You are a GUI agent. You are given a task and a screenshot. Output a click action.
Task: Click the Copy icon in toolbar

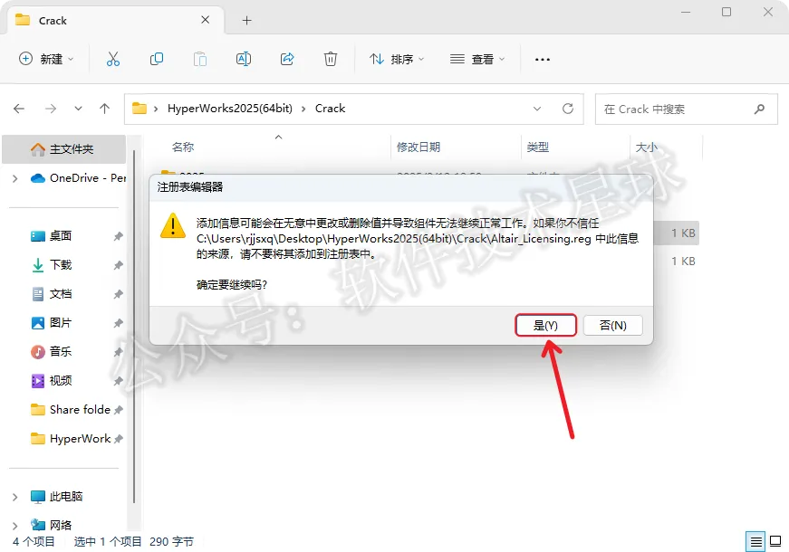[157, 60]
